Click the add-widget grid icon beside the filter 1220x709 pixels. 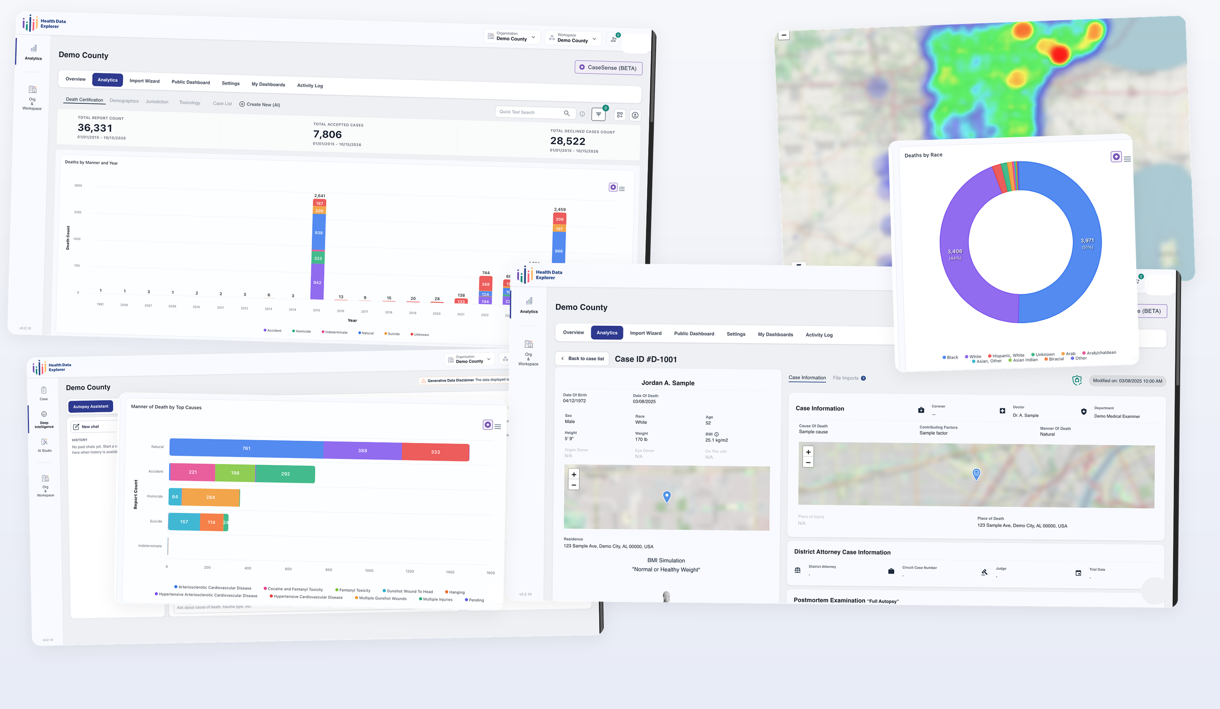[x=620, y=115]
